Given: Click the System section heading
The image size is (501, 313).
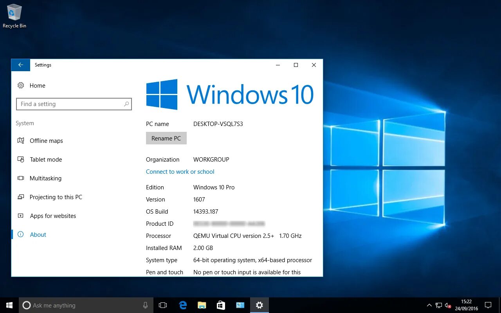Looking at the screenshot, I should [25, 123].
